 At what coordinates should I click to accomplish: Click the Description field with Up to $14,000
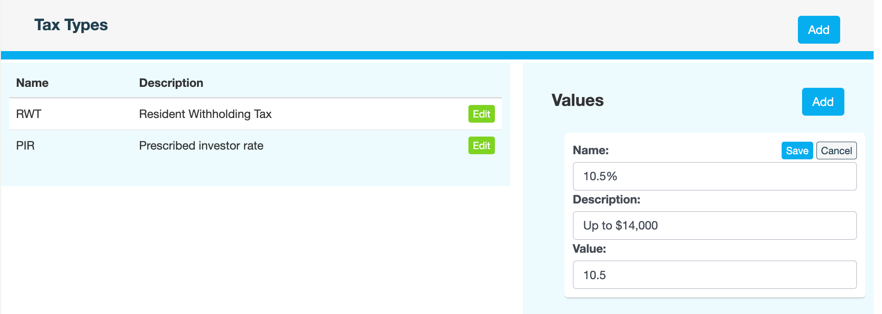tap(714, 225)
